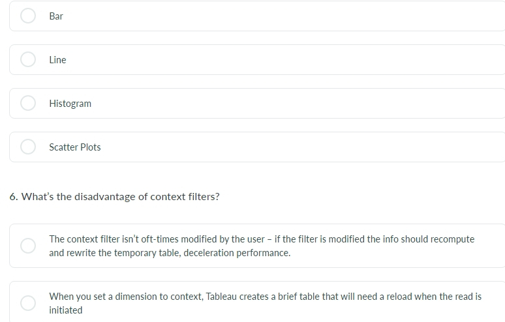Screen dimensions: 505x322
Task: Select the Bar radio button
Action: [28, 16]
